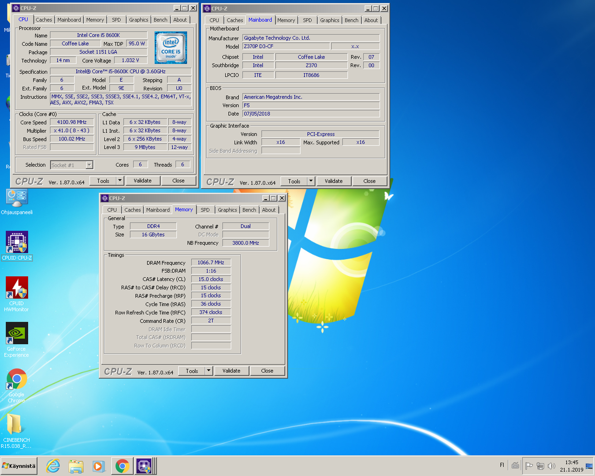This screenshot has height=476, width=595.
Task: Open clock and date in tray
Action: click(x=572, y=466)
